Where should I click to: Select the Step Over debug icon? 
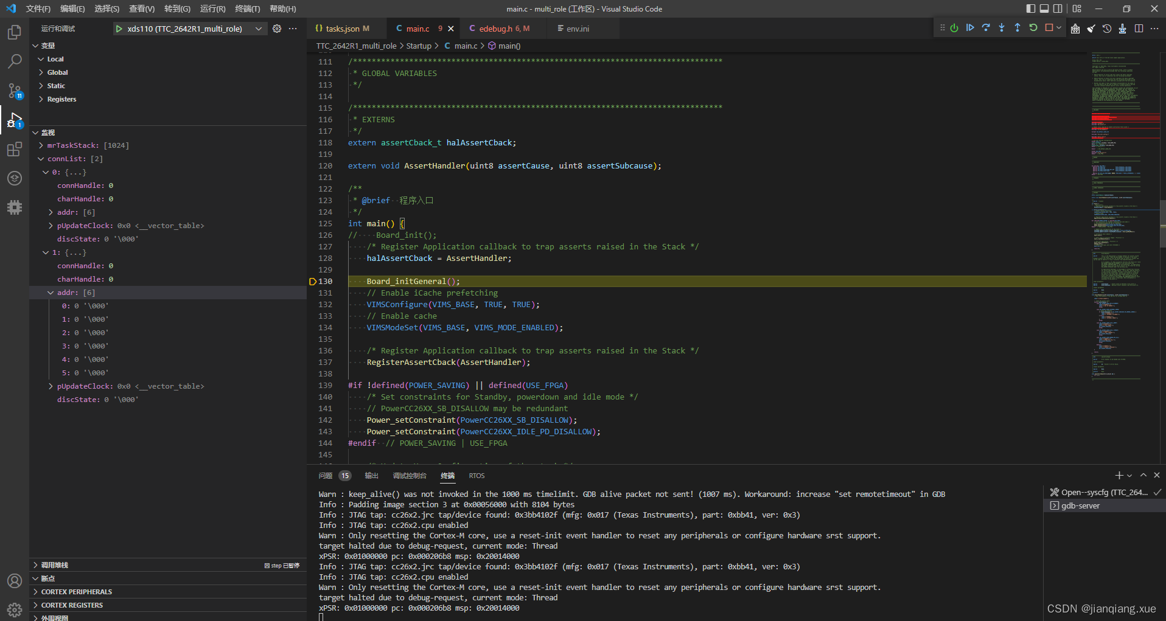tap(986, 28)
